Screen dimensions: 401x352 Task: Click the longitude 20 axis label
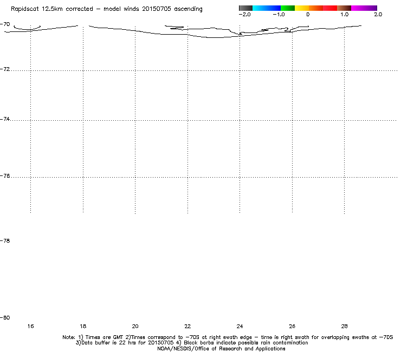[x=135, y=327]
